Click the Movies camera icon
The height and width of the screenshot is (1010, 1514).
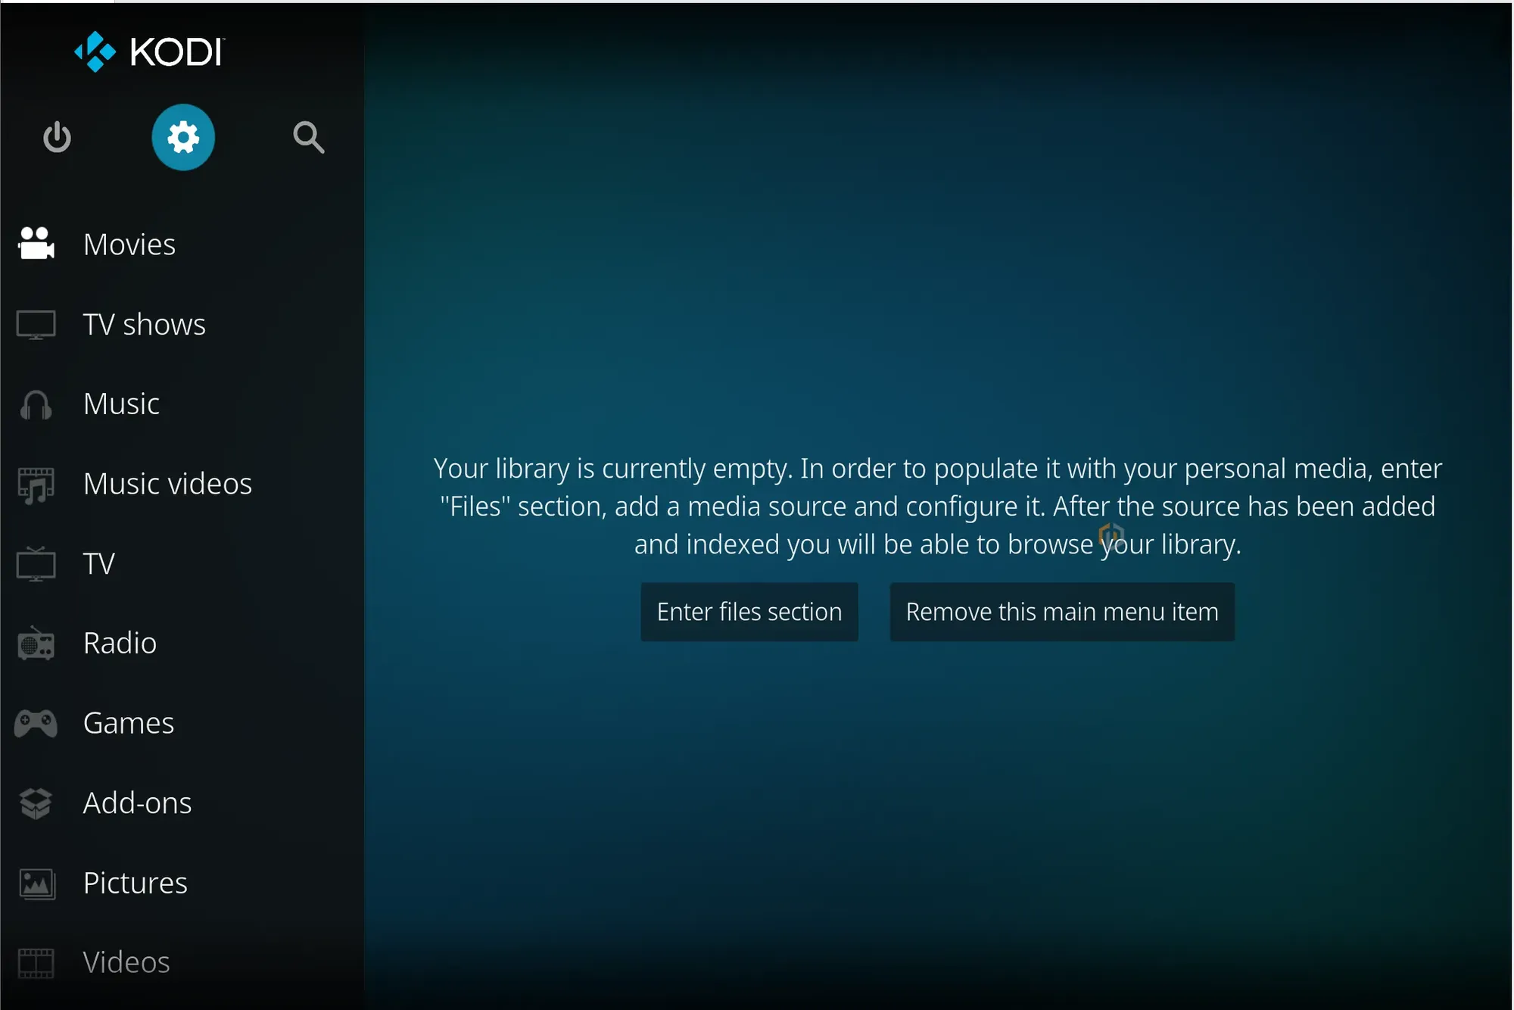(x=36, y=244)
